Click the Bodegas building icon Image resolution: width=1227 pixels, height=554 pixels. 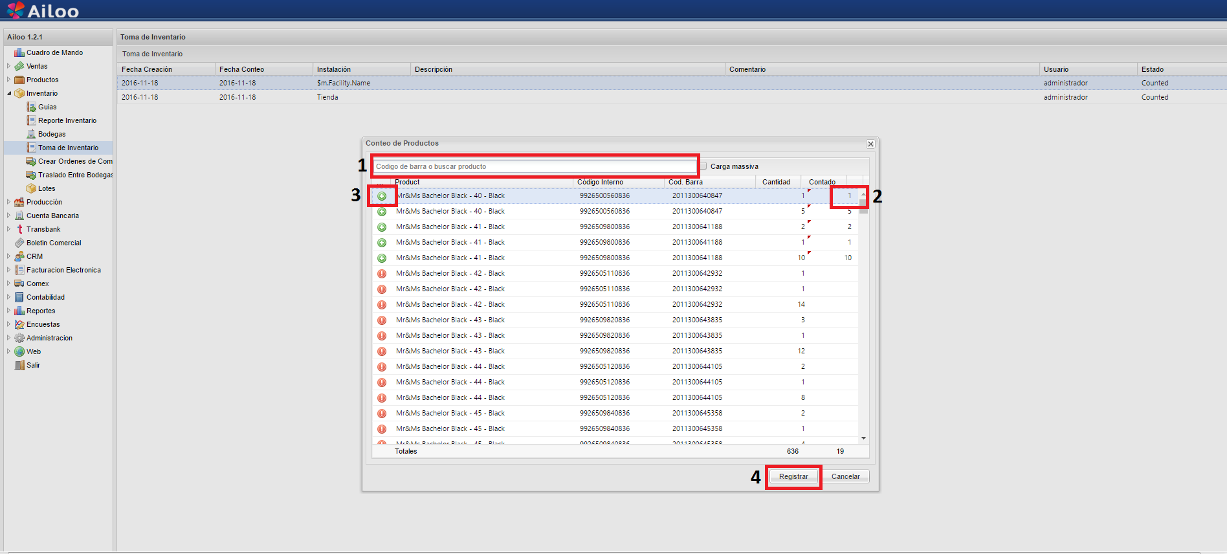[x=31, y=134]
